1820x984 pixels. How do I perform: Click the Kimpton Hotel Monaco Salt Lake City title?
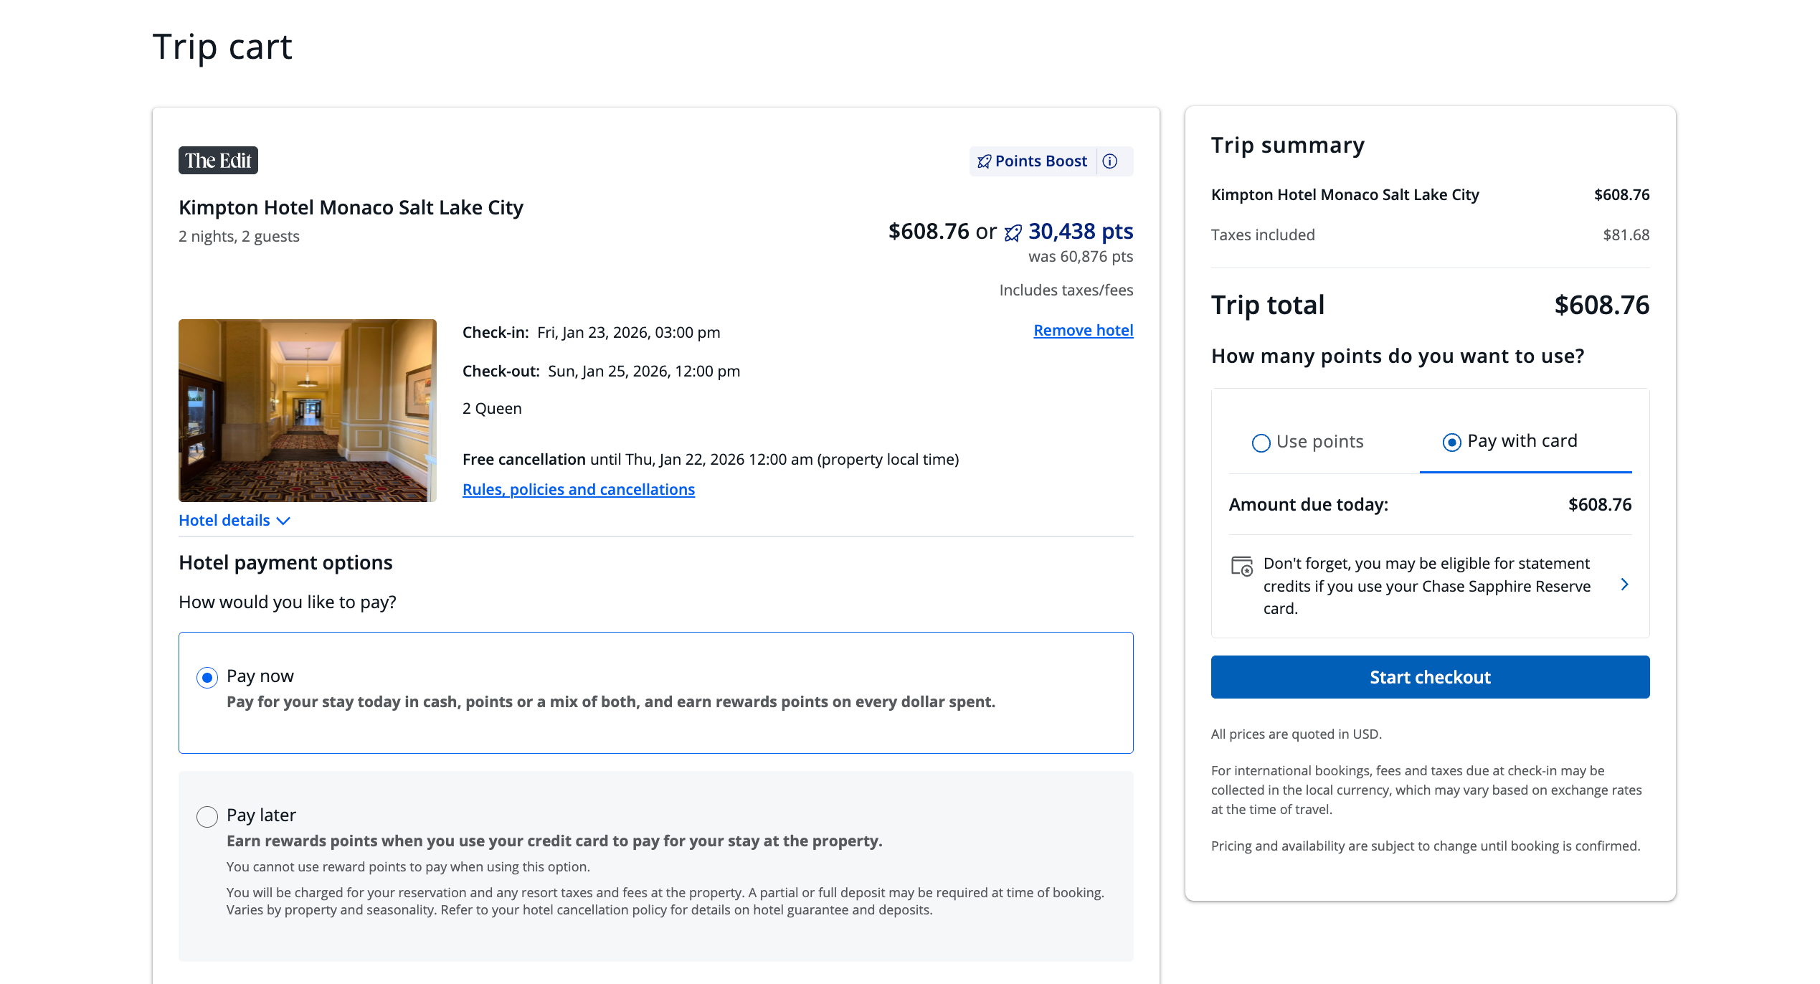[x=351, y=207]
